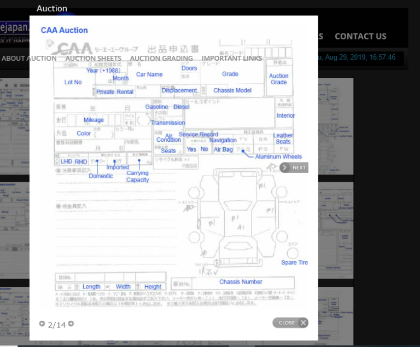Screen dimensions: 420x347
Task: Select the bottom-right background auction sheet thumbnail
Action: pos(336,316)
